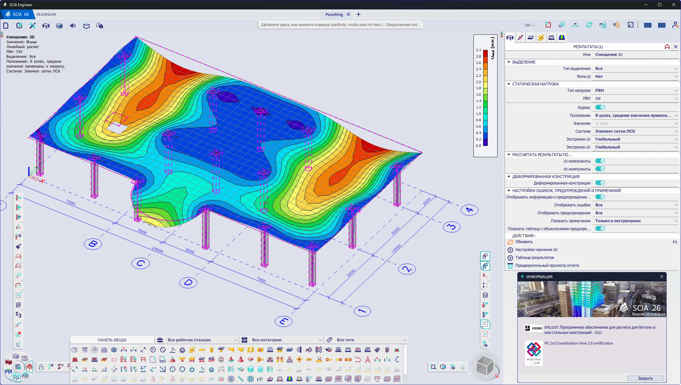Select the tools (wrench) icon on the top toolbar
The width and height of the screenshot is (681, 385).
32,26
